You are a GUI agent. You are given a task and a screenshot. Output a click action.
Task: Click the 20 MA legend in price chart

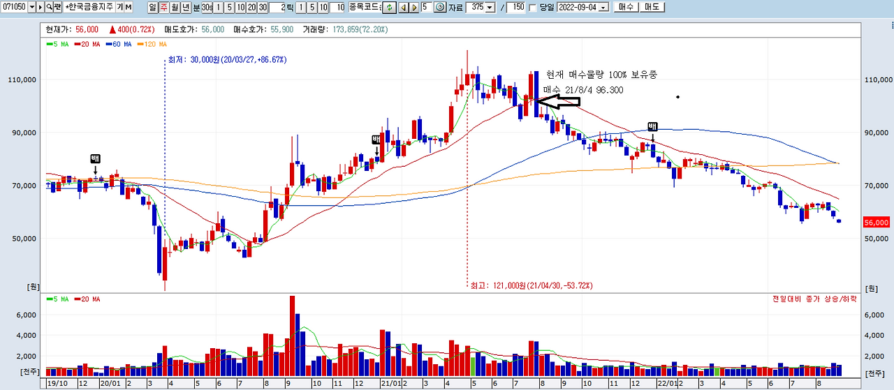coord(87,43)
